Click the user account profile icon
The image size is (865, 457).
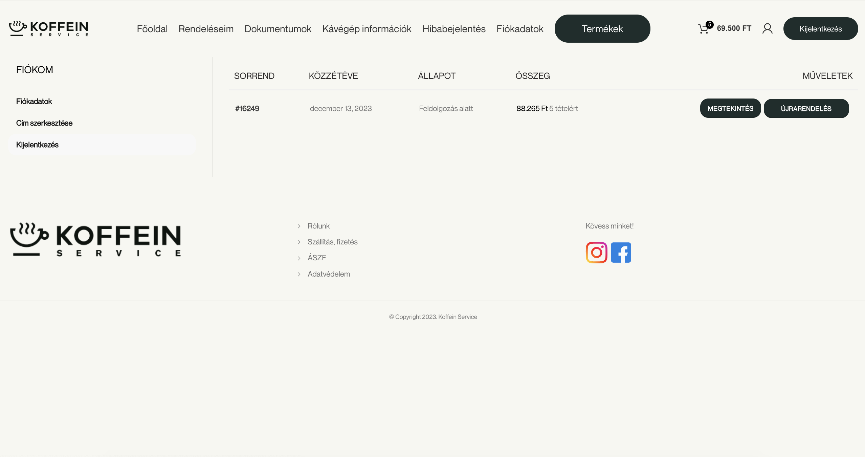(x=767, y=29)
